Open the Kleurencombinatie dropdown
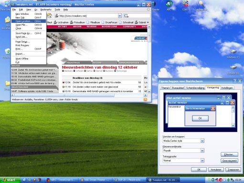 click(x=202, y=151)
